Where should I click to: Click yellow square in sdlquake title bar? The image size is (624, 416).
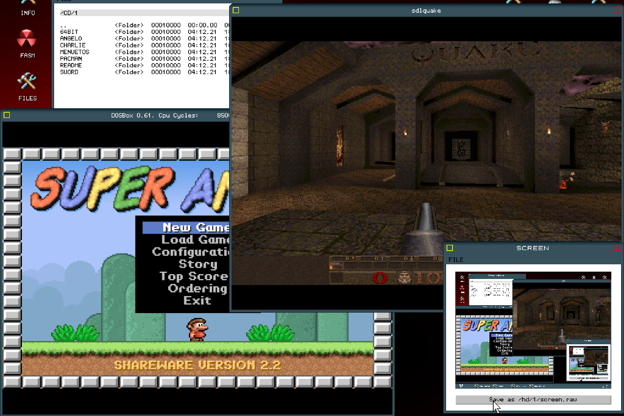coord(236,10)
